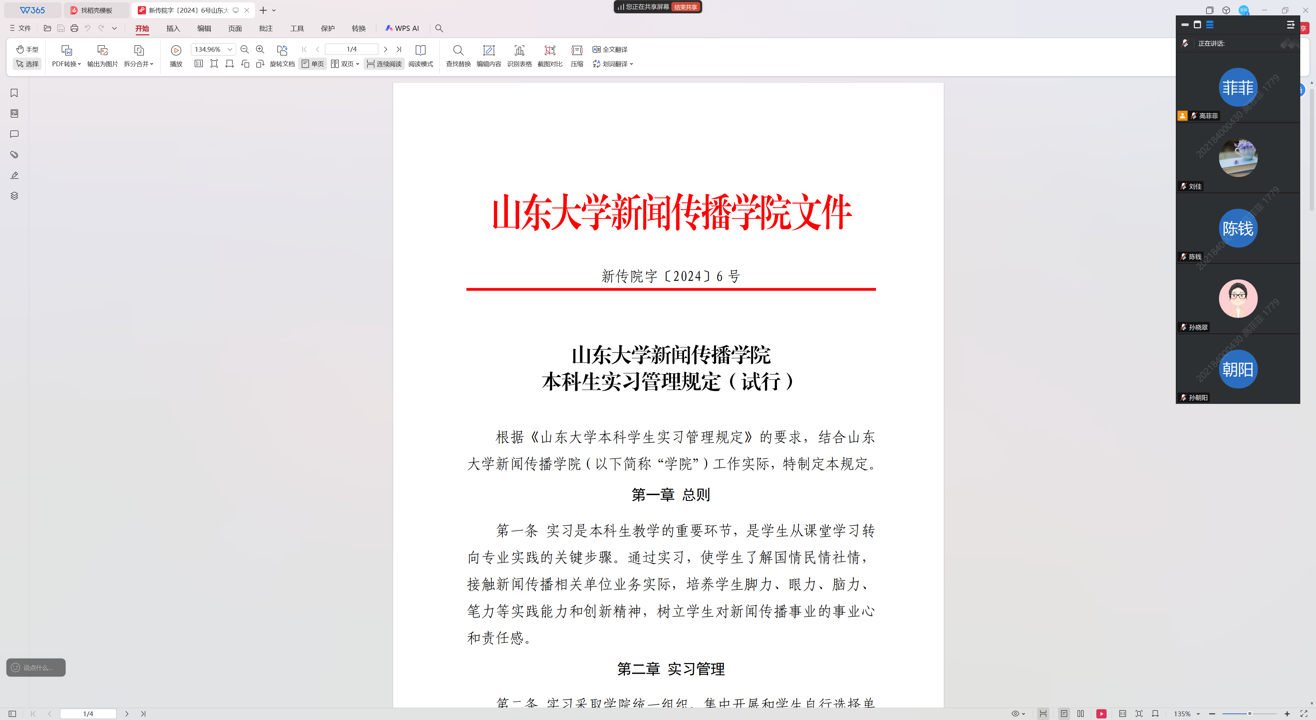Open the bookmark panel in left sidebar
This screenshot has height=720, width=1316.
point(14,93)
